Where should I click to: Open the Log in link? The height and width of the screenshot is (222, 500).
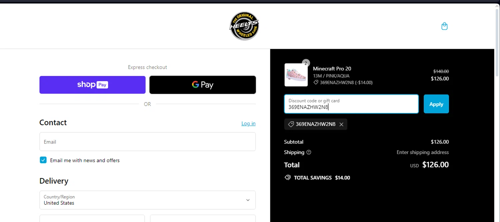click(248, 124)
